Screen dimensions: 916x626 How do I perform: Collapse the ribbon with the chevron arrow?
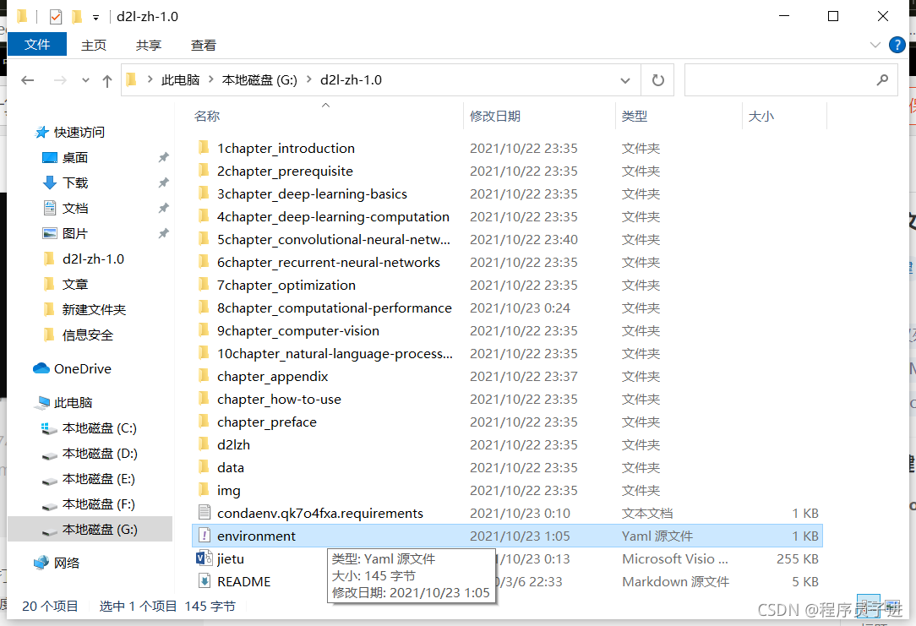pos(877,45)
